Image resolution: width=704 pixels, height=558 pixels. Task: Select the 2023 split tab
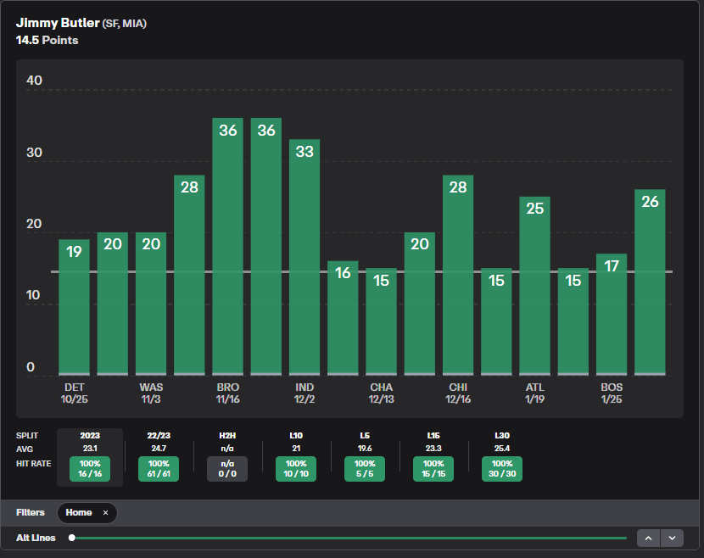[90, 457]
